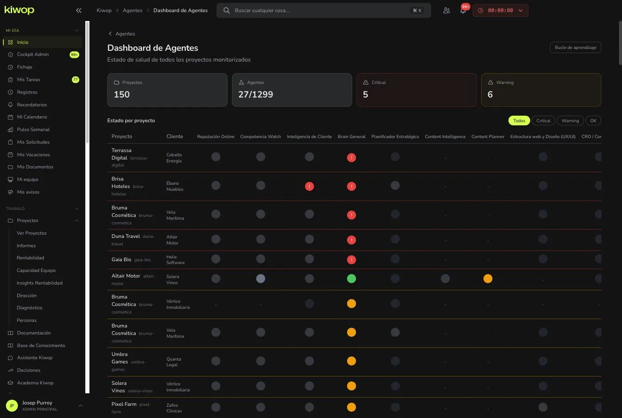The width and height of the screenshot is (622, 418).
Task: Open Capacidad Equipo in the sidebar
Action: pos(36,271)
